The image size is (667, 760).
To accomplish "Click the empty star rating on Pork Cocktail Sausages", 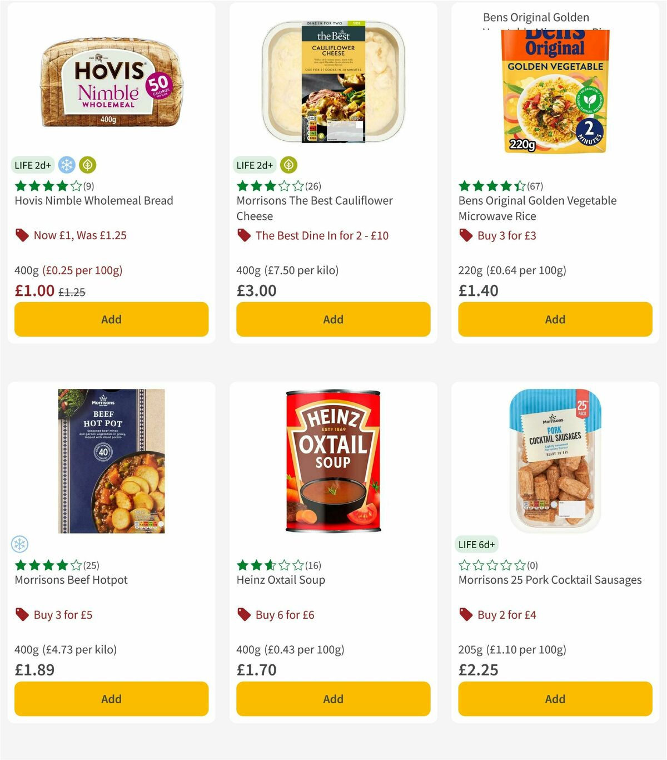I will pos(492,565).
